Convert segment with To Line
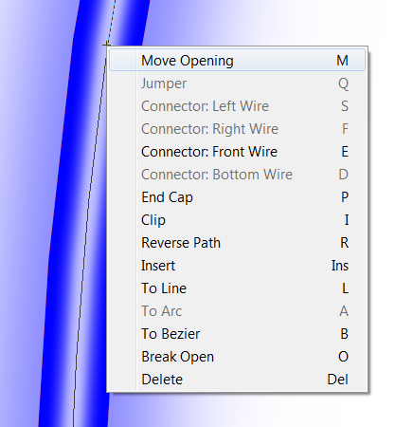Screen dimensions: 395x427 point(237,288)
